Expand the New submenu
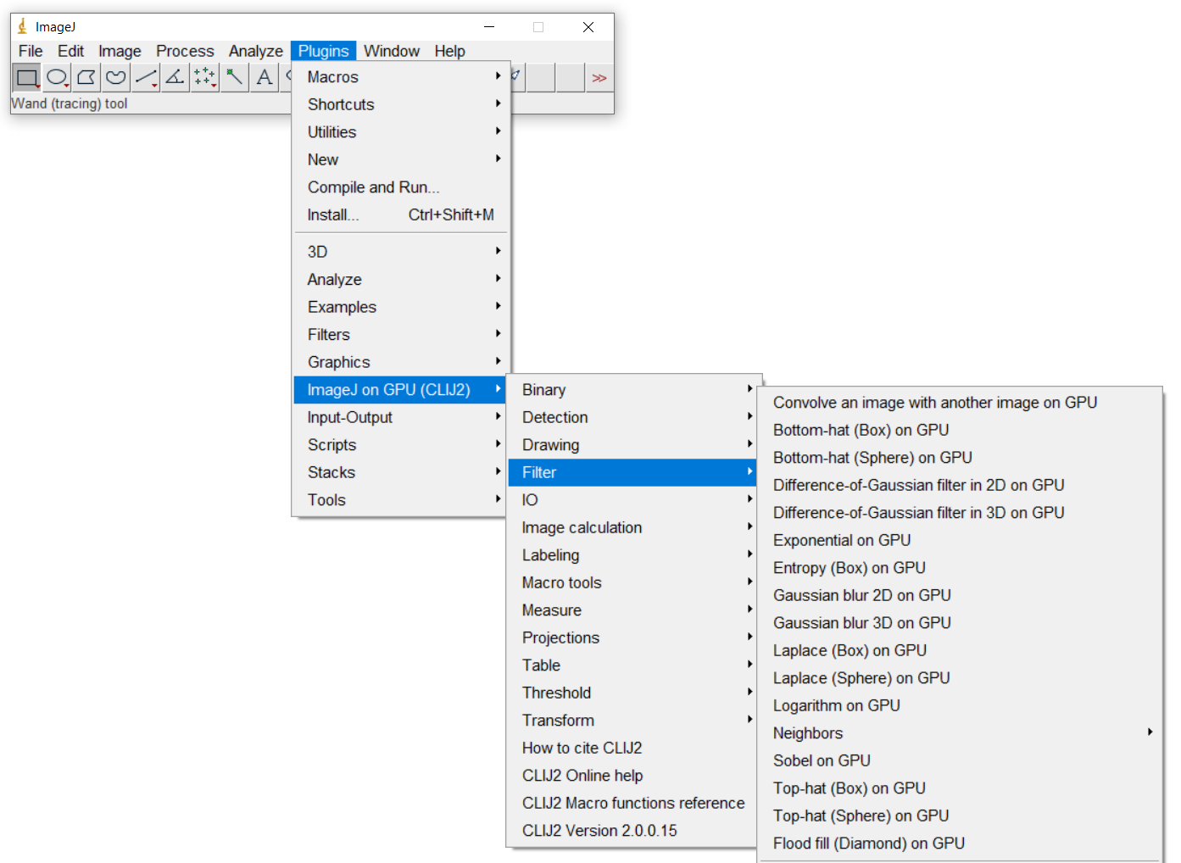The image size is (1181, 863). coord(401,159)
